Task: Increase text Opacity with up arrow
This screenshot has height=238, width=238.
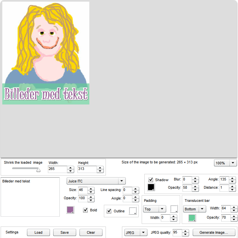Action: [x=91, y=197]
